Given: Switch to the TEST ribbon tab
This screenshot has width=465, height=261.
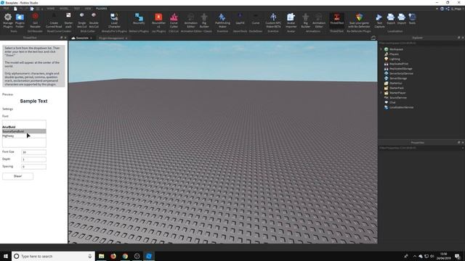Looking at the screenshot, I should coord(77,9).
